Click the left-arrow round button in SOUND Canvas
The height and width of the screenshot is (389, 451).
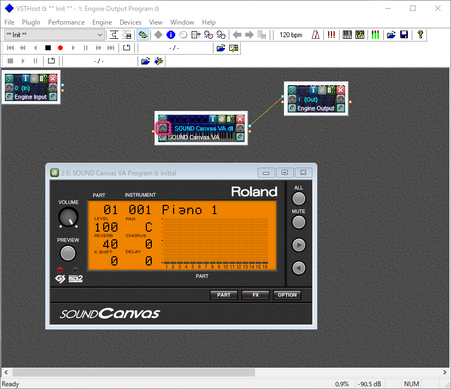tap(299, 268)
